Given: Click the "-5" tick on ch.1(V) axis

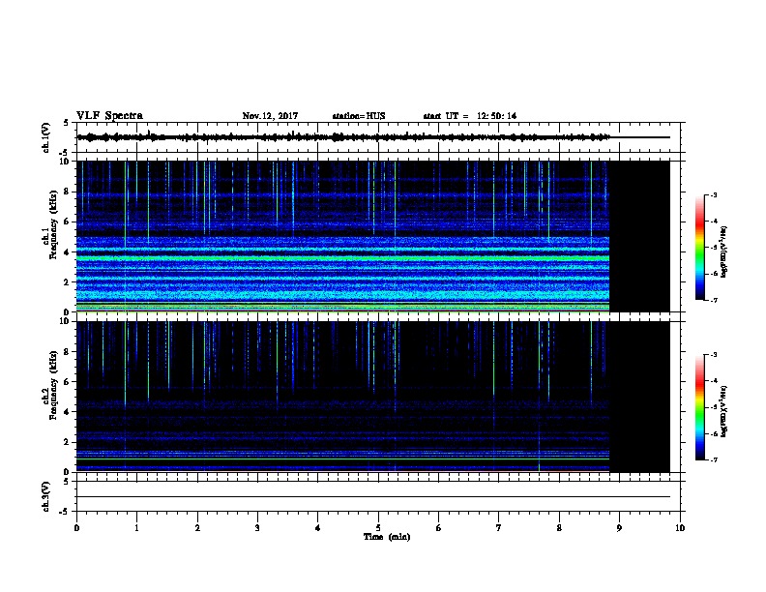Looking at the screenshot, I should pyautogui.click(x=66, y=153).
